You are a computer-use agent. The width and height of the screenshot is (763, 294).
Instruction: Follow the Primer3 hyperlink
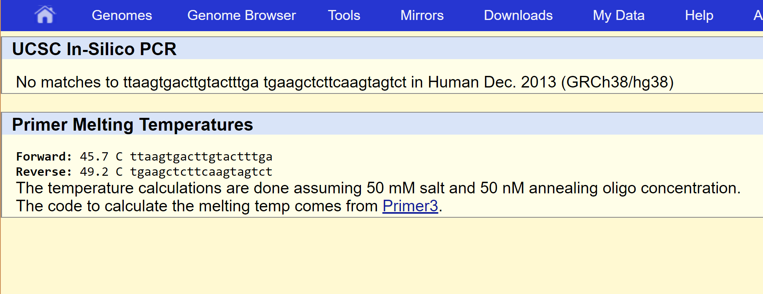(x=410, y=206)
